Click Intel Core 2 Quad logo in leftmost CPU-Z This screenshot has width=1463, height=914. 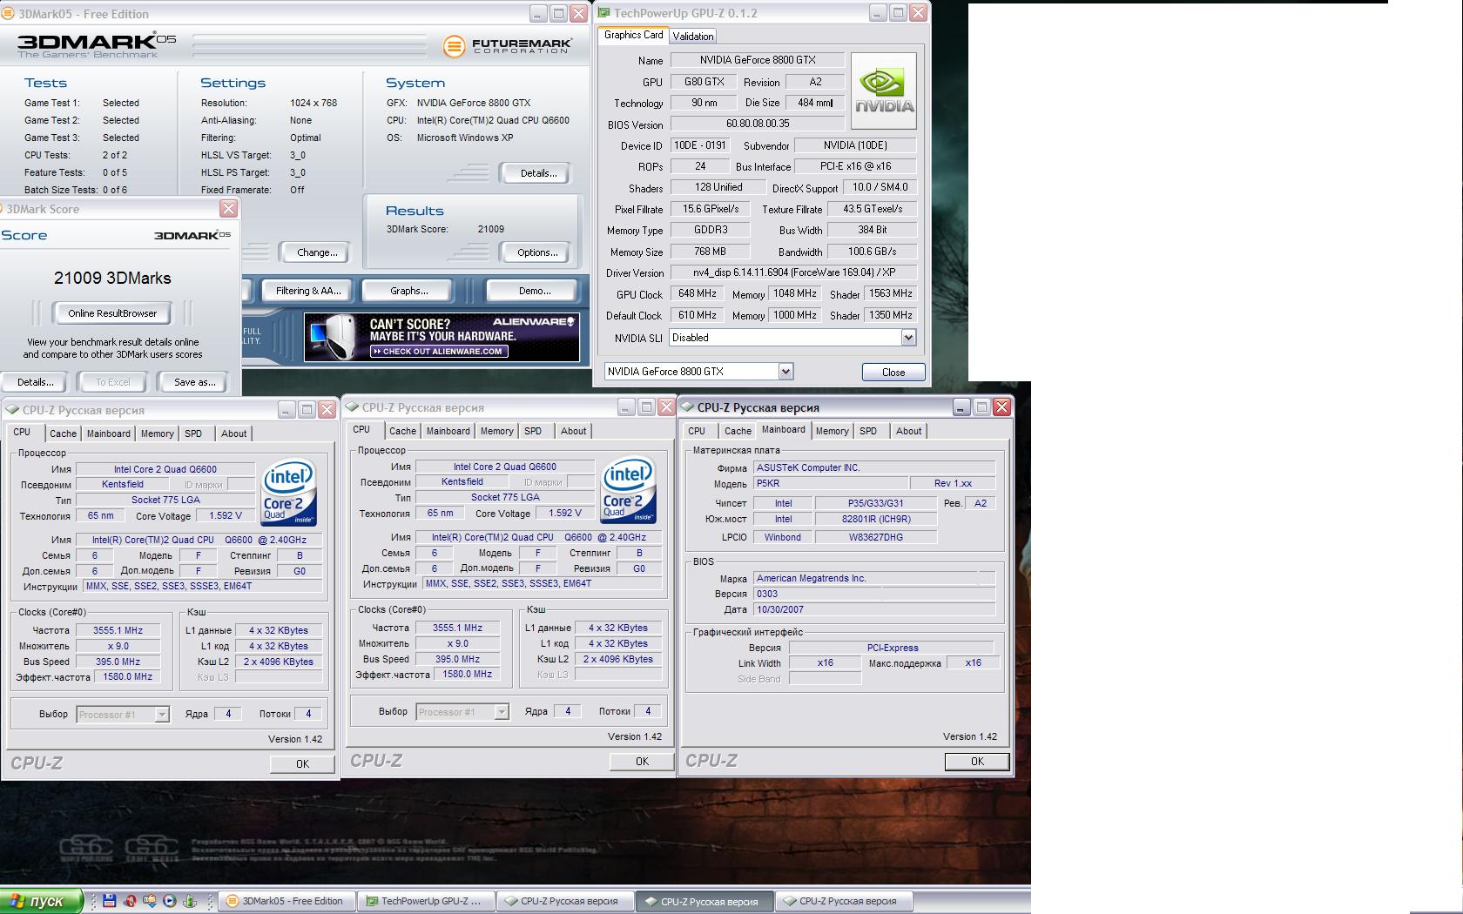click(x=289, y=493)
